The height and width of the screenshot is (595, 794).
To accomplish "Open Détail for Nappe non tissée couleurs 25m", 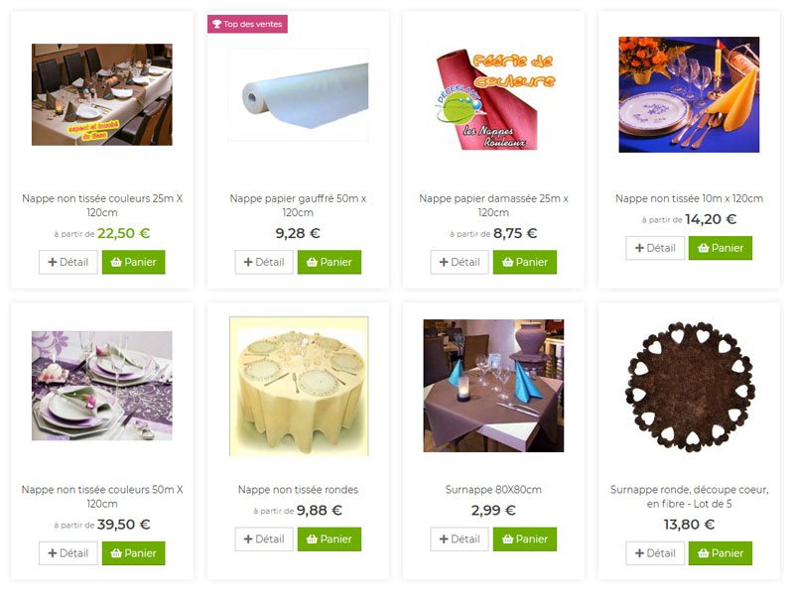I will (x=67, y=262).
